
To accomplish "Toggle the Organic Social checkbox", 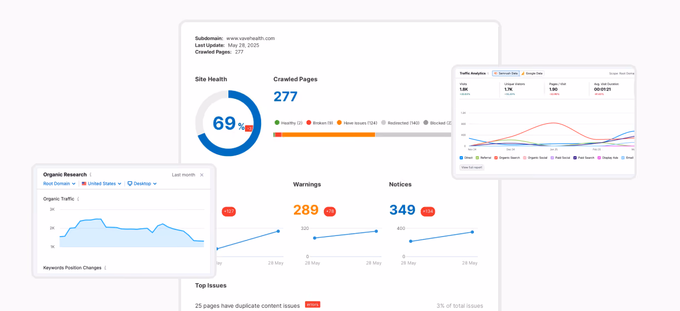I will (524, 158).
